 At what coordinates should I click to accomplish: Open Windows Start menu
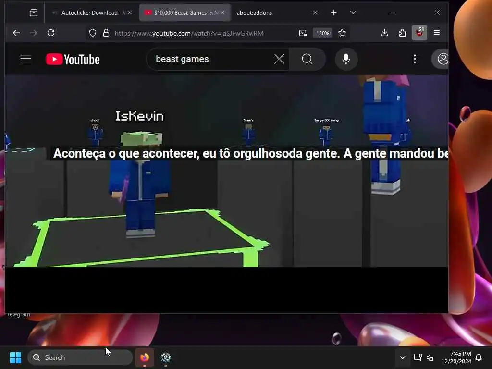pyautogui.click(x=15, y=357)
